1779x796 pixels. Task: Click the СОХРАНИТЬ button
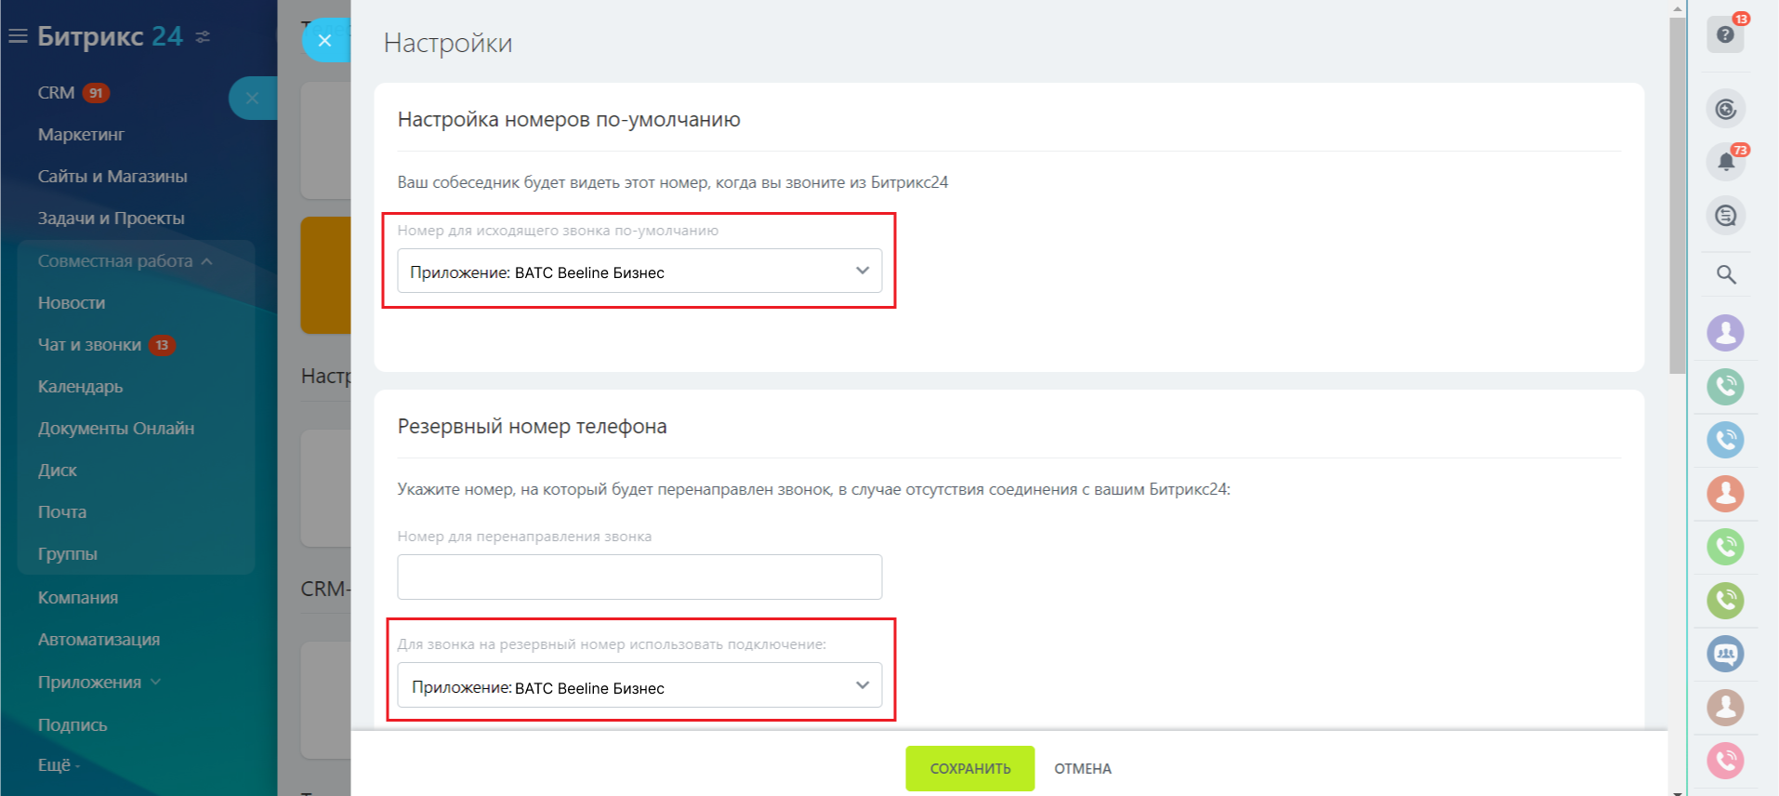click(x=969, y=769)
